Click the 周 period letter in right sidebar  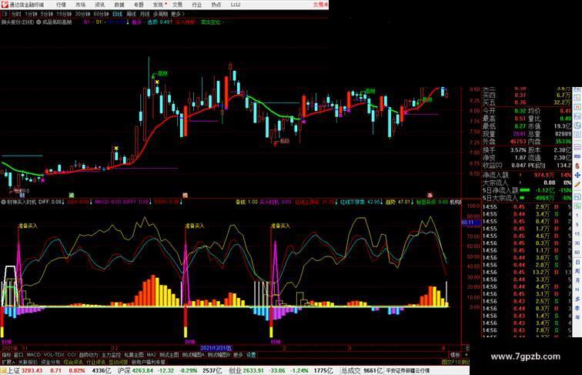577,272
